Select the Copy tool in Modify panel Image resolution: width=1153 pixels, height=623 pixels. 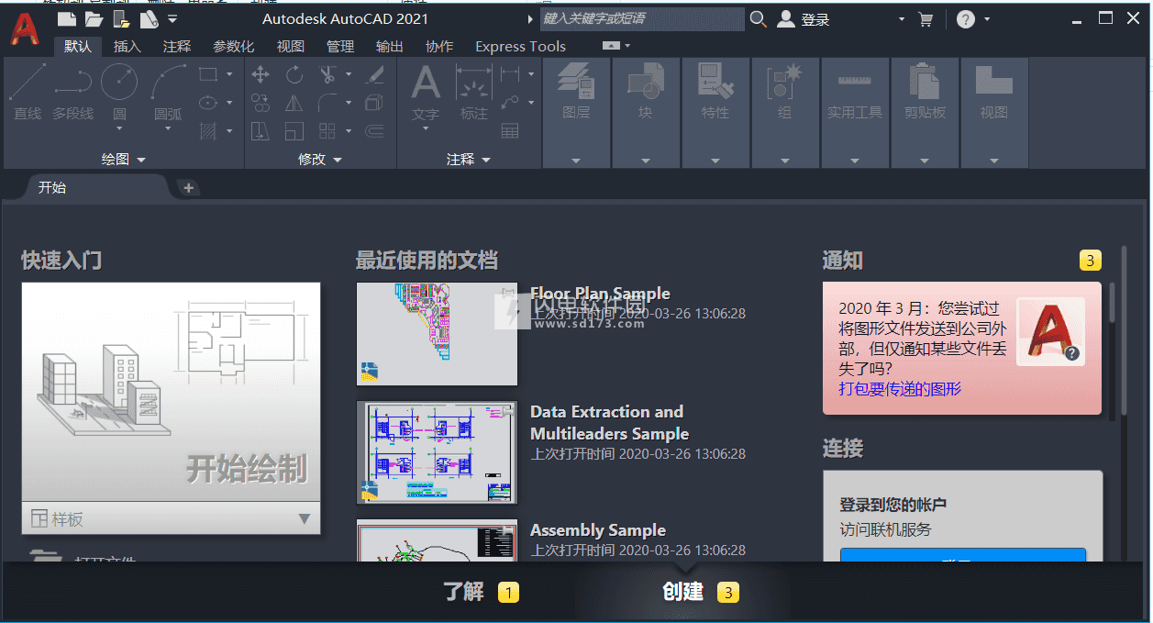261,103
